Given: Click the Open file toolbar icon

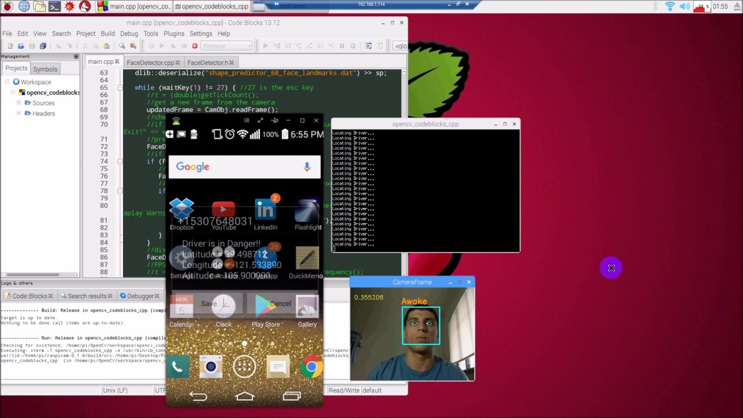Looking at the screenshot, I should 21,46.
